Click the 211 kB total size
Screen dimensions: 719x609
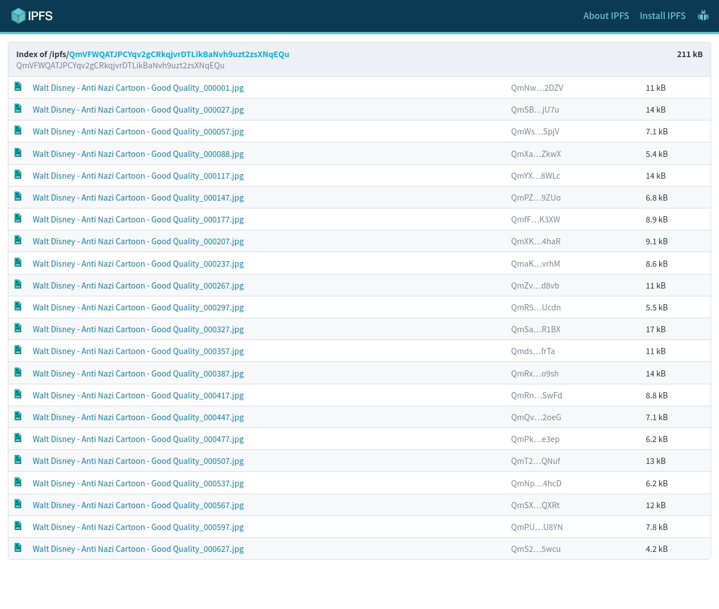(x=689, y=54)
